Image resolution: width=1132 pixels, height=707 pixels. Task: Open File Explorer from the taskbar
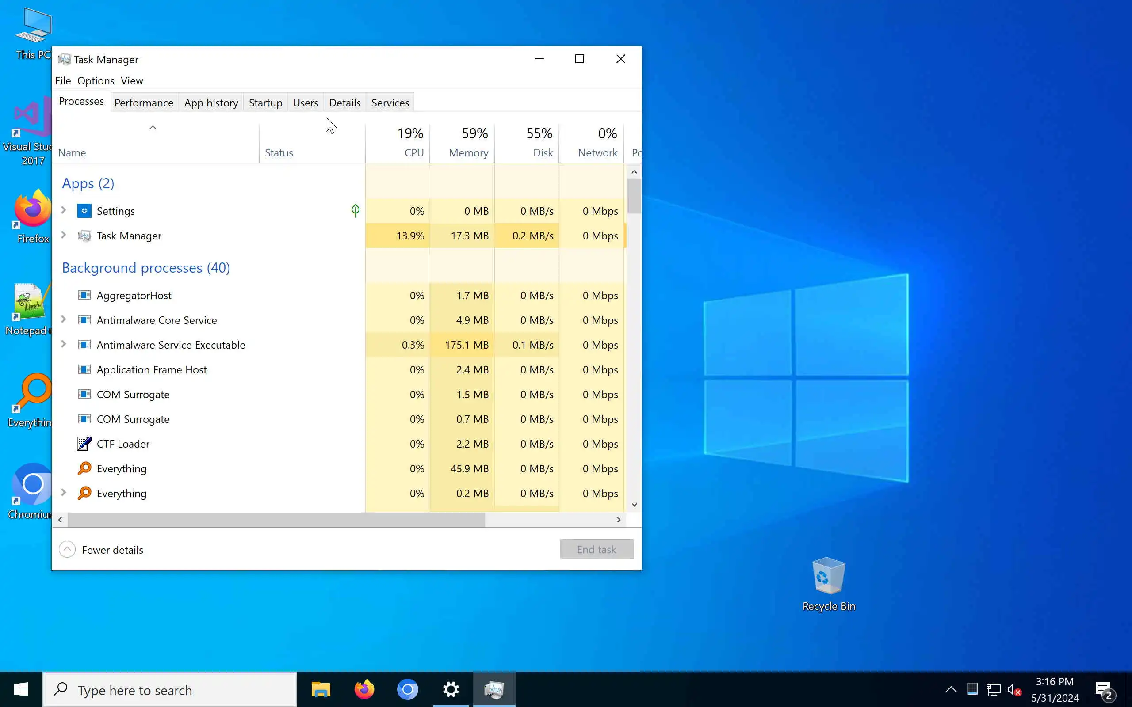coord(321,690)
